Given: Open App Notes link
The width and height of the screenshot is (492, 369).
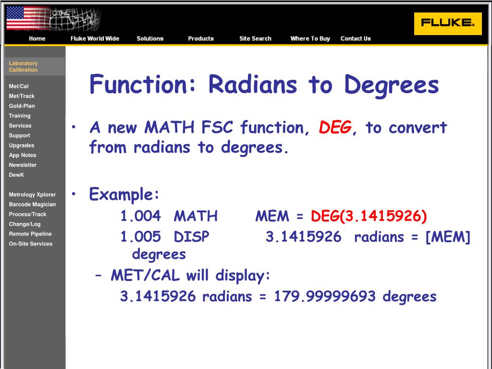Looking at the screenshot, I should point(23,155).
